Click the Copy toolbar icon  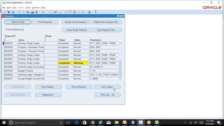click(x=47, y=12)
